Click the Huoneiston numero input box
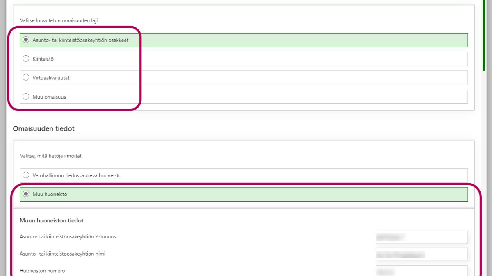The width and height of the screenshot is (492, 276). [x=421, y=271]
